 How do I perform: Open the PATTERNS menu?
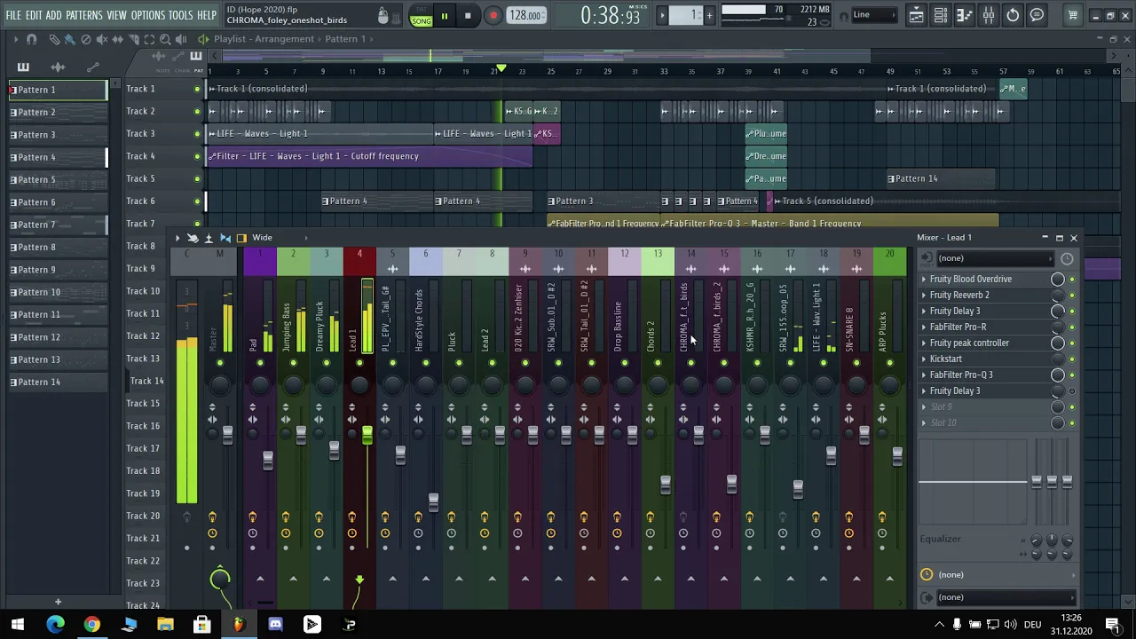coord(84,16)
